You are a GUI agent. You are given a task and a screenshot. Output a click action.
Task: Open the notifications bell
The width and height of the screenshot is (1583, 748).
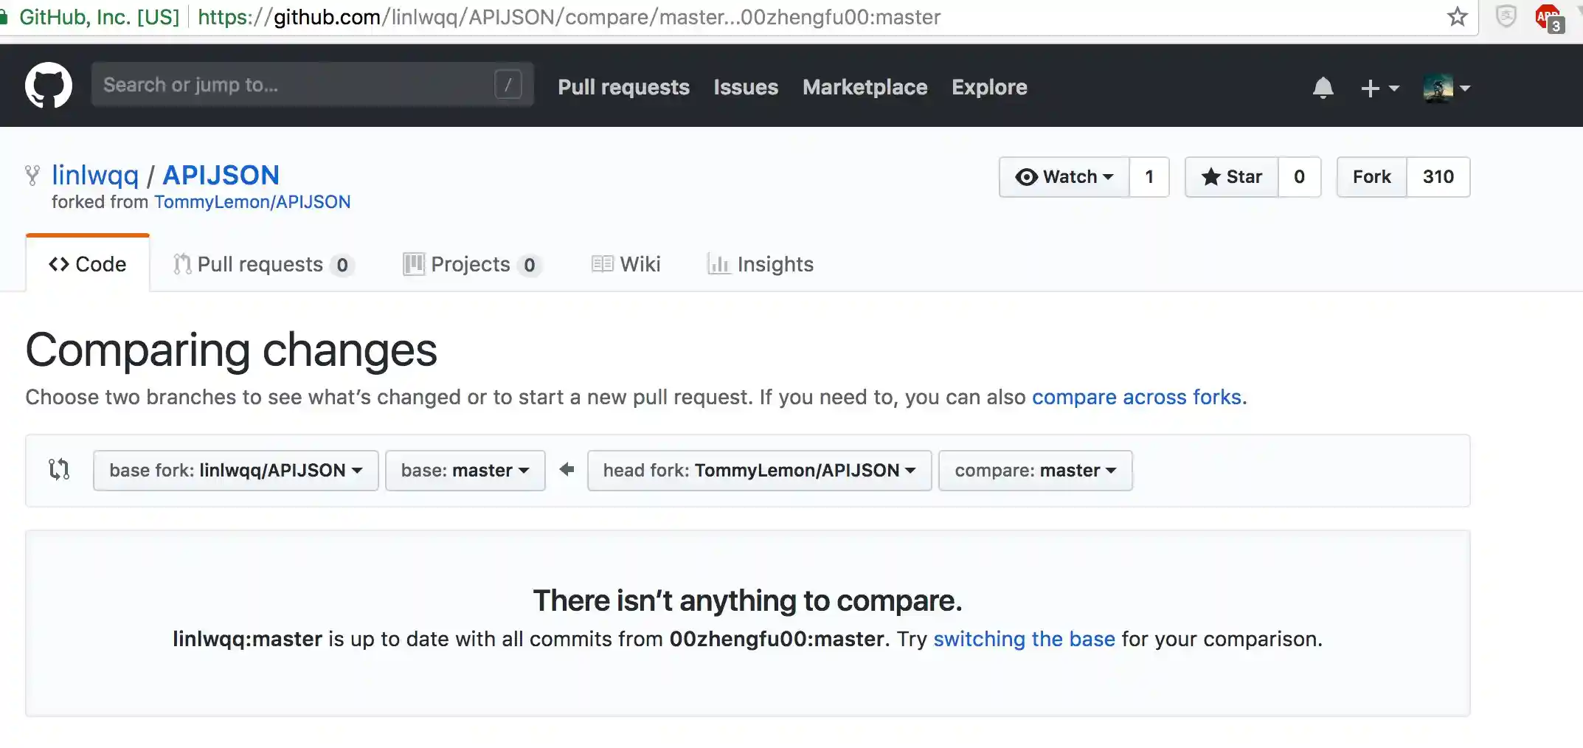[1323, 88]
